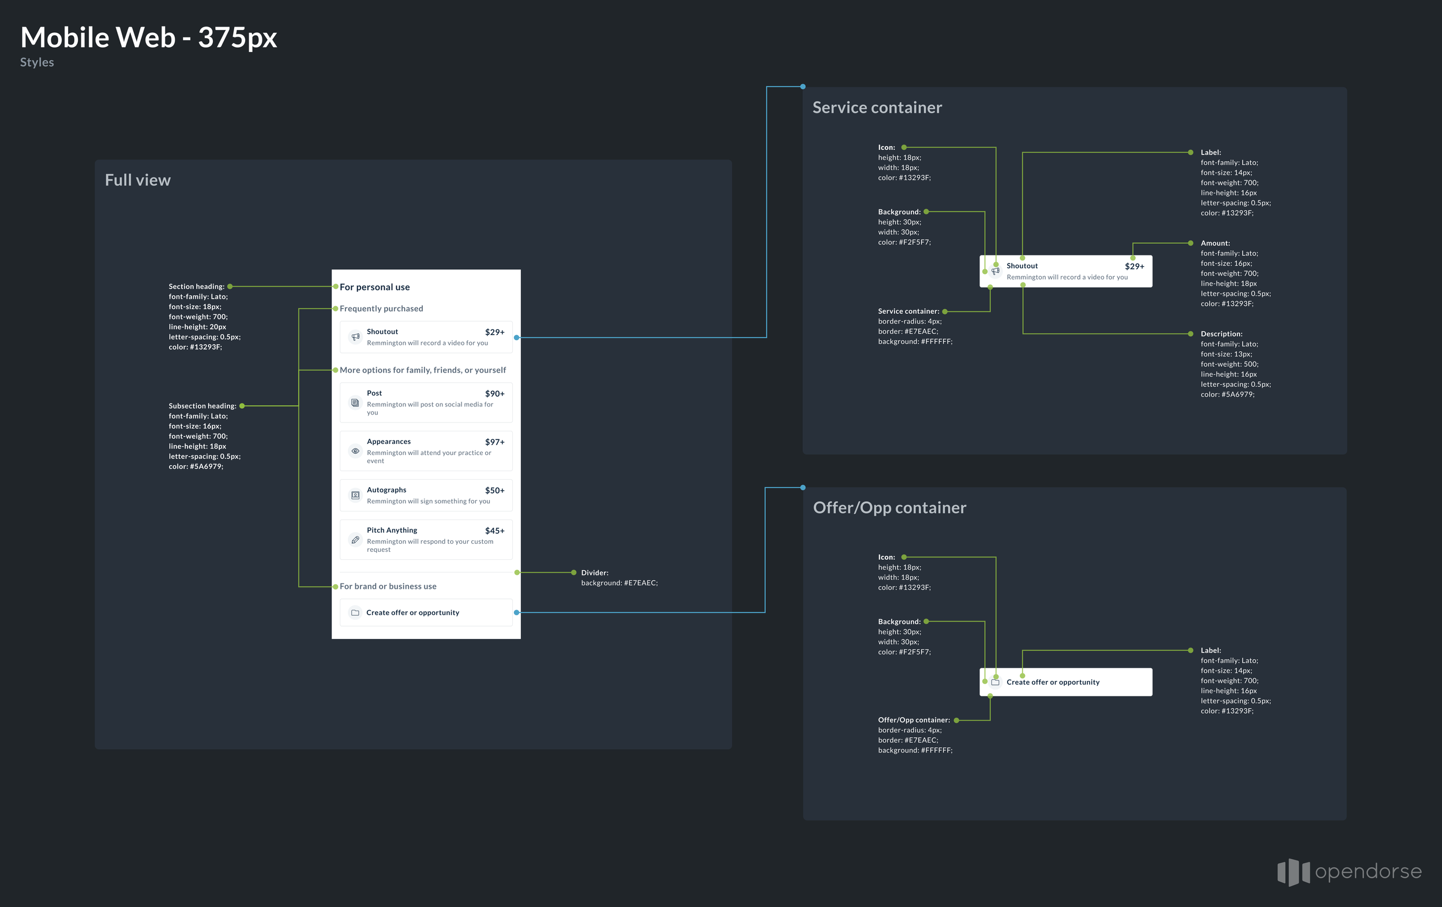The width and height of the screenshot is (1442, 907).
Task: Click the For personal use heading
Action: click(x=375, y=287)
